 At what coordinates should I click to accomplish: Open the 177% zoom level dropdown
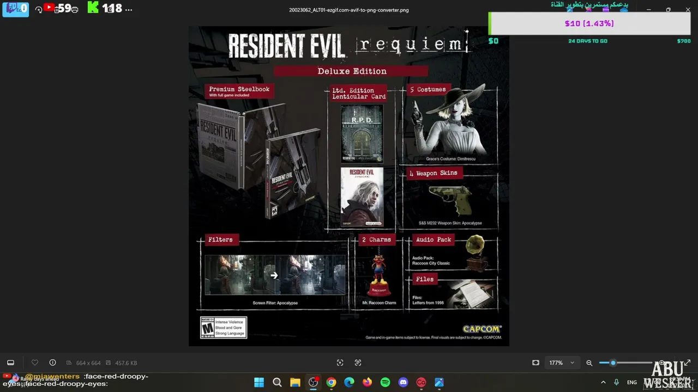point(562,363)
